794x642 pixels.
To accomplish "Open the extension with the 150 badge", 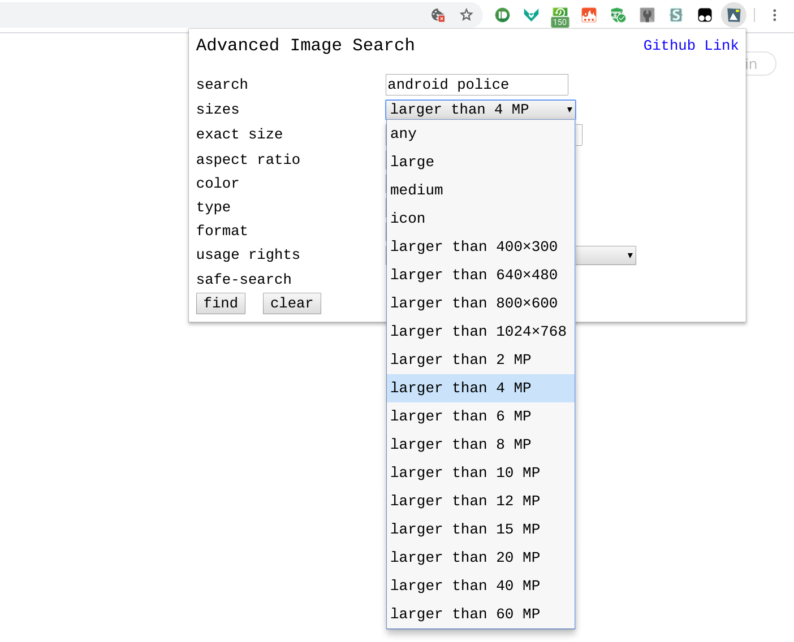I will [559, 16].
